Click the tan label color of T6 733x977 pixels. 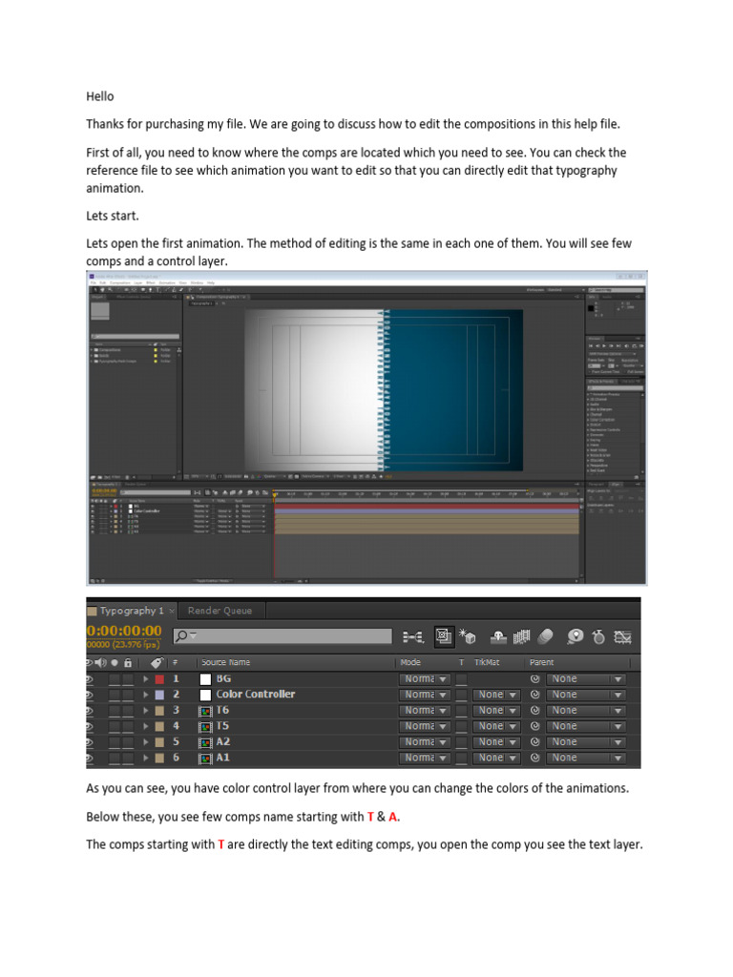tap(159, 710)
